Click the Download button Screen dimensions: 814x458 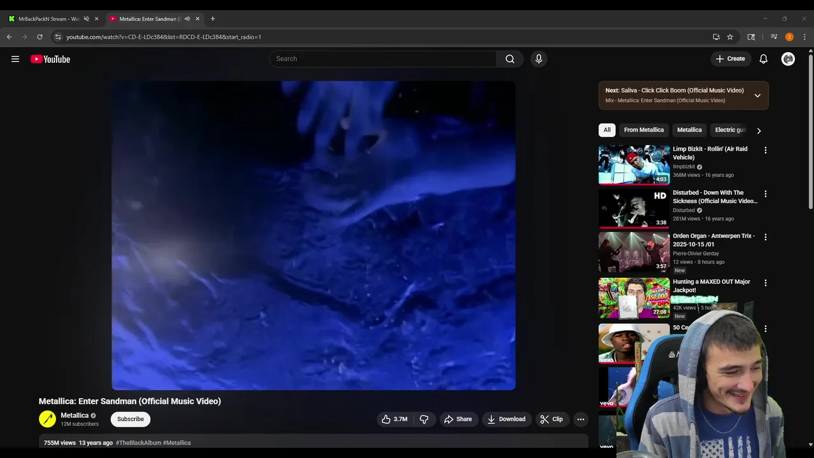tap(506, 419)
